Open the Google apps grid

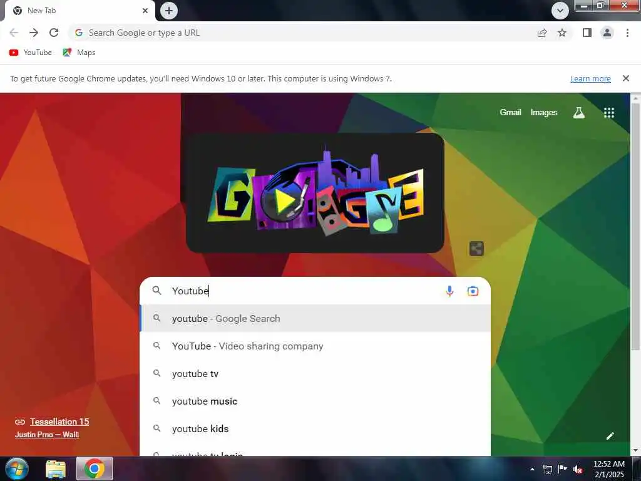point(609,113)
